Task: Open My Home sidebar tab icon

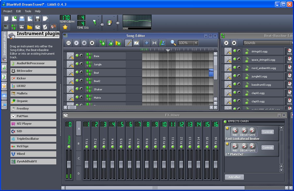Action: 4,95
